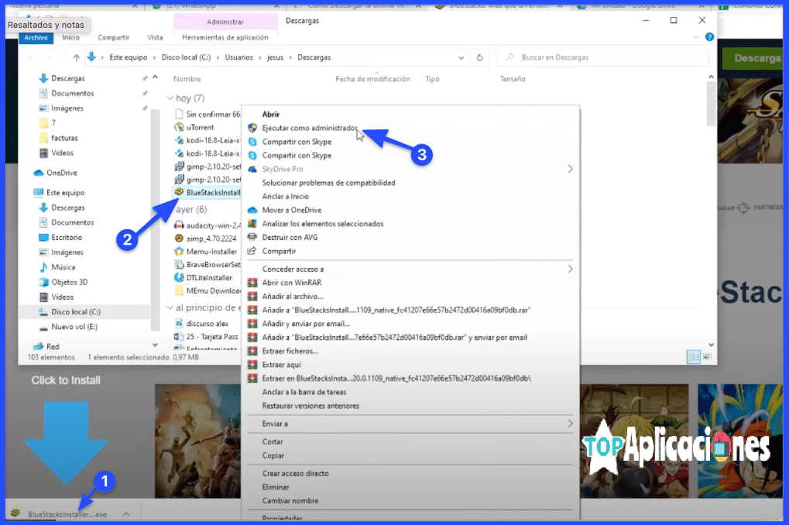789x525 pixels.
Task: Click the uTorrent file icon in Descargas list
Action: coord(179,128)
